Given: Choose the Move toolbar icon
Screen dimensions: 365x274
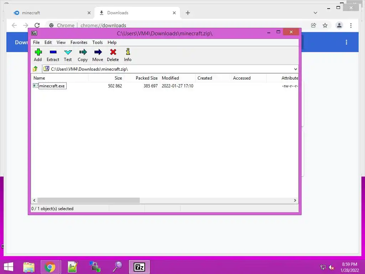Looking at the screenshot, I should click(x=98, y=55).
